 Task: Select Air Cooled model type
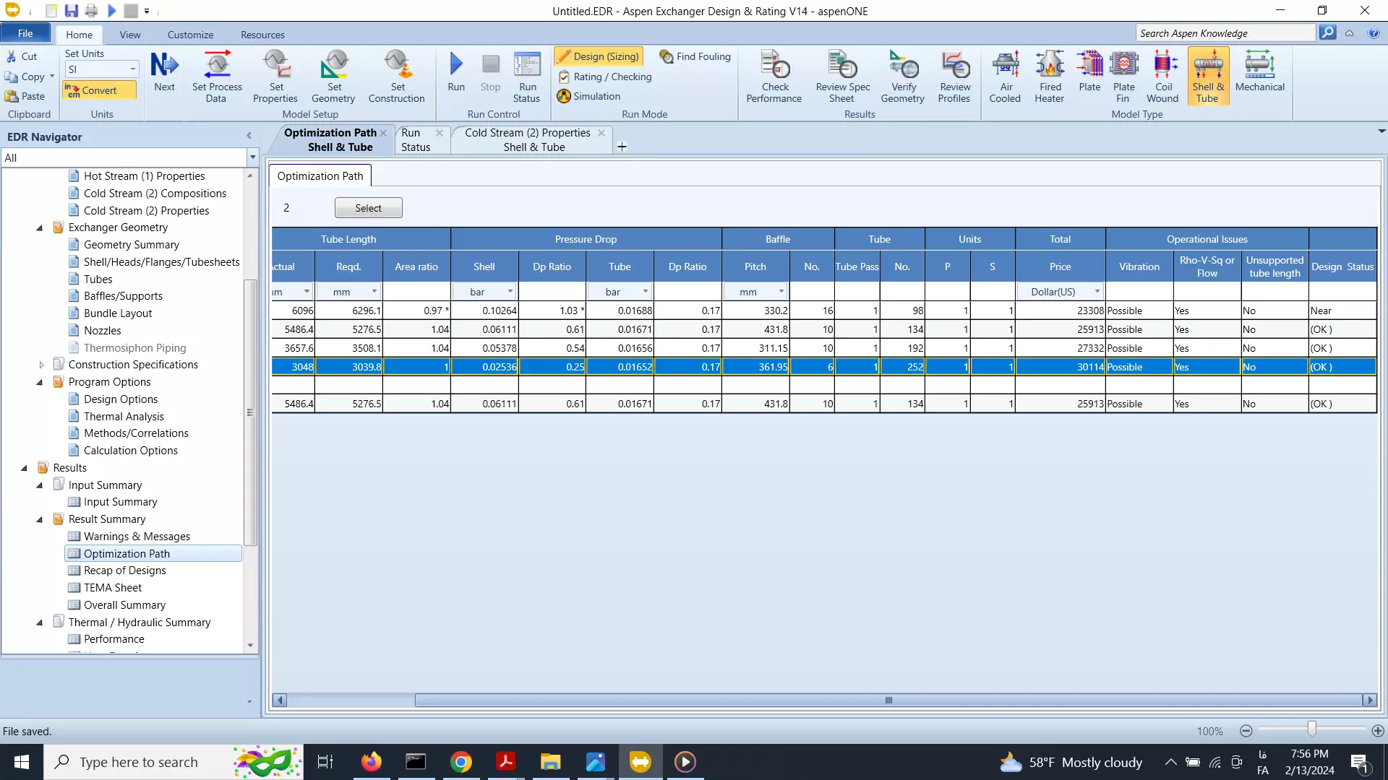click(x=1006, y=77)
